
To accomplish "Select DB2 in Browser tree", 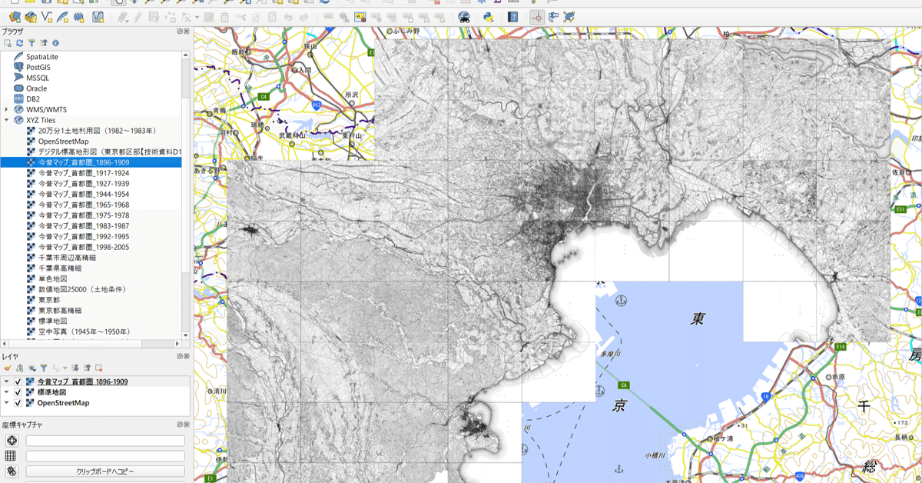I will [x=32, y=99].
